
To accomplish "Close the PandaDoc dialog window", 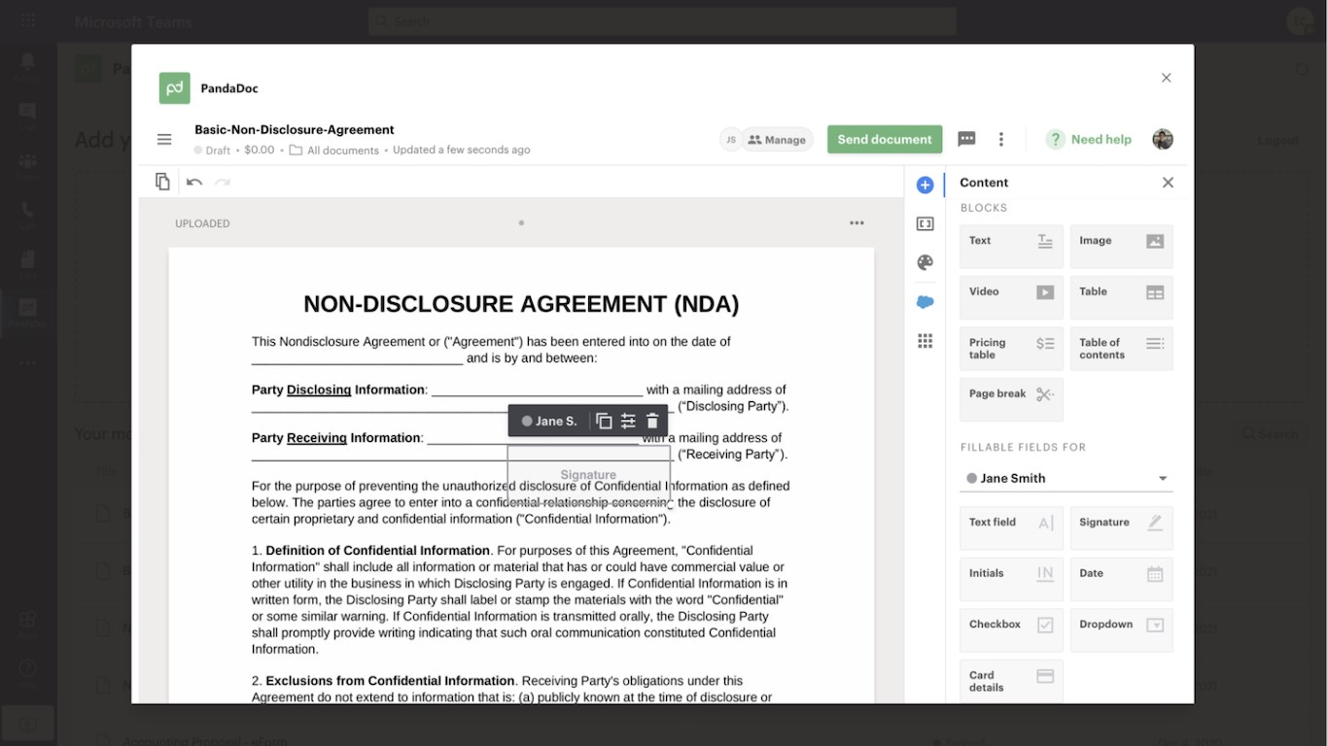I will point(1167,78).
